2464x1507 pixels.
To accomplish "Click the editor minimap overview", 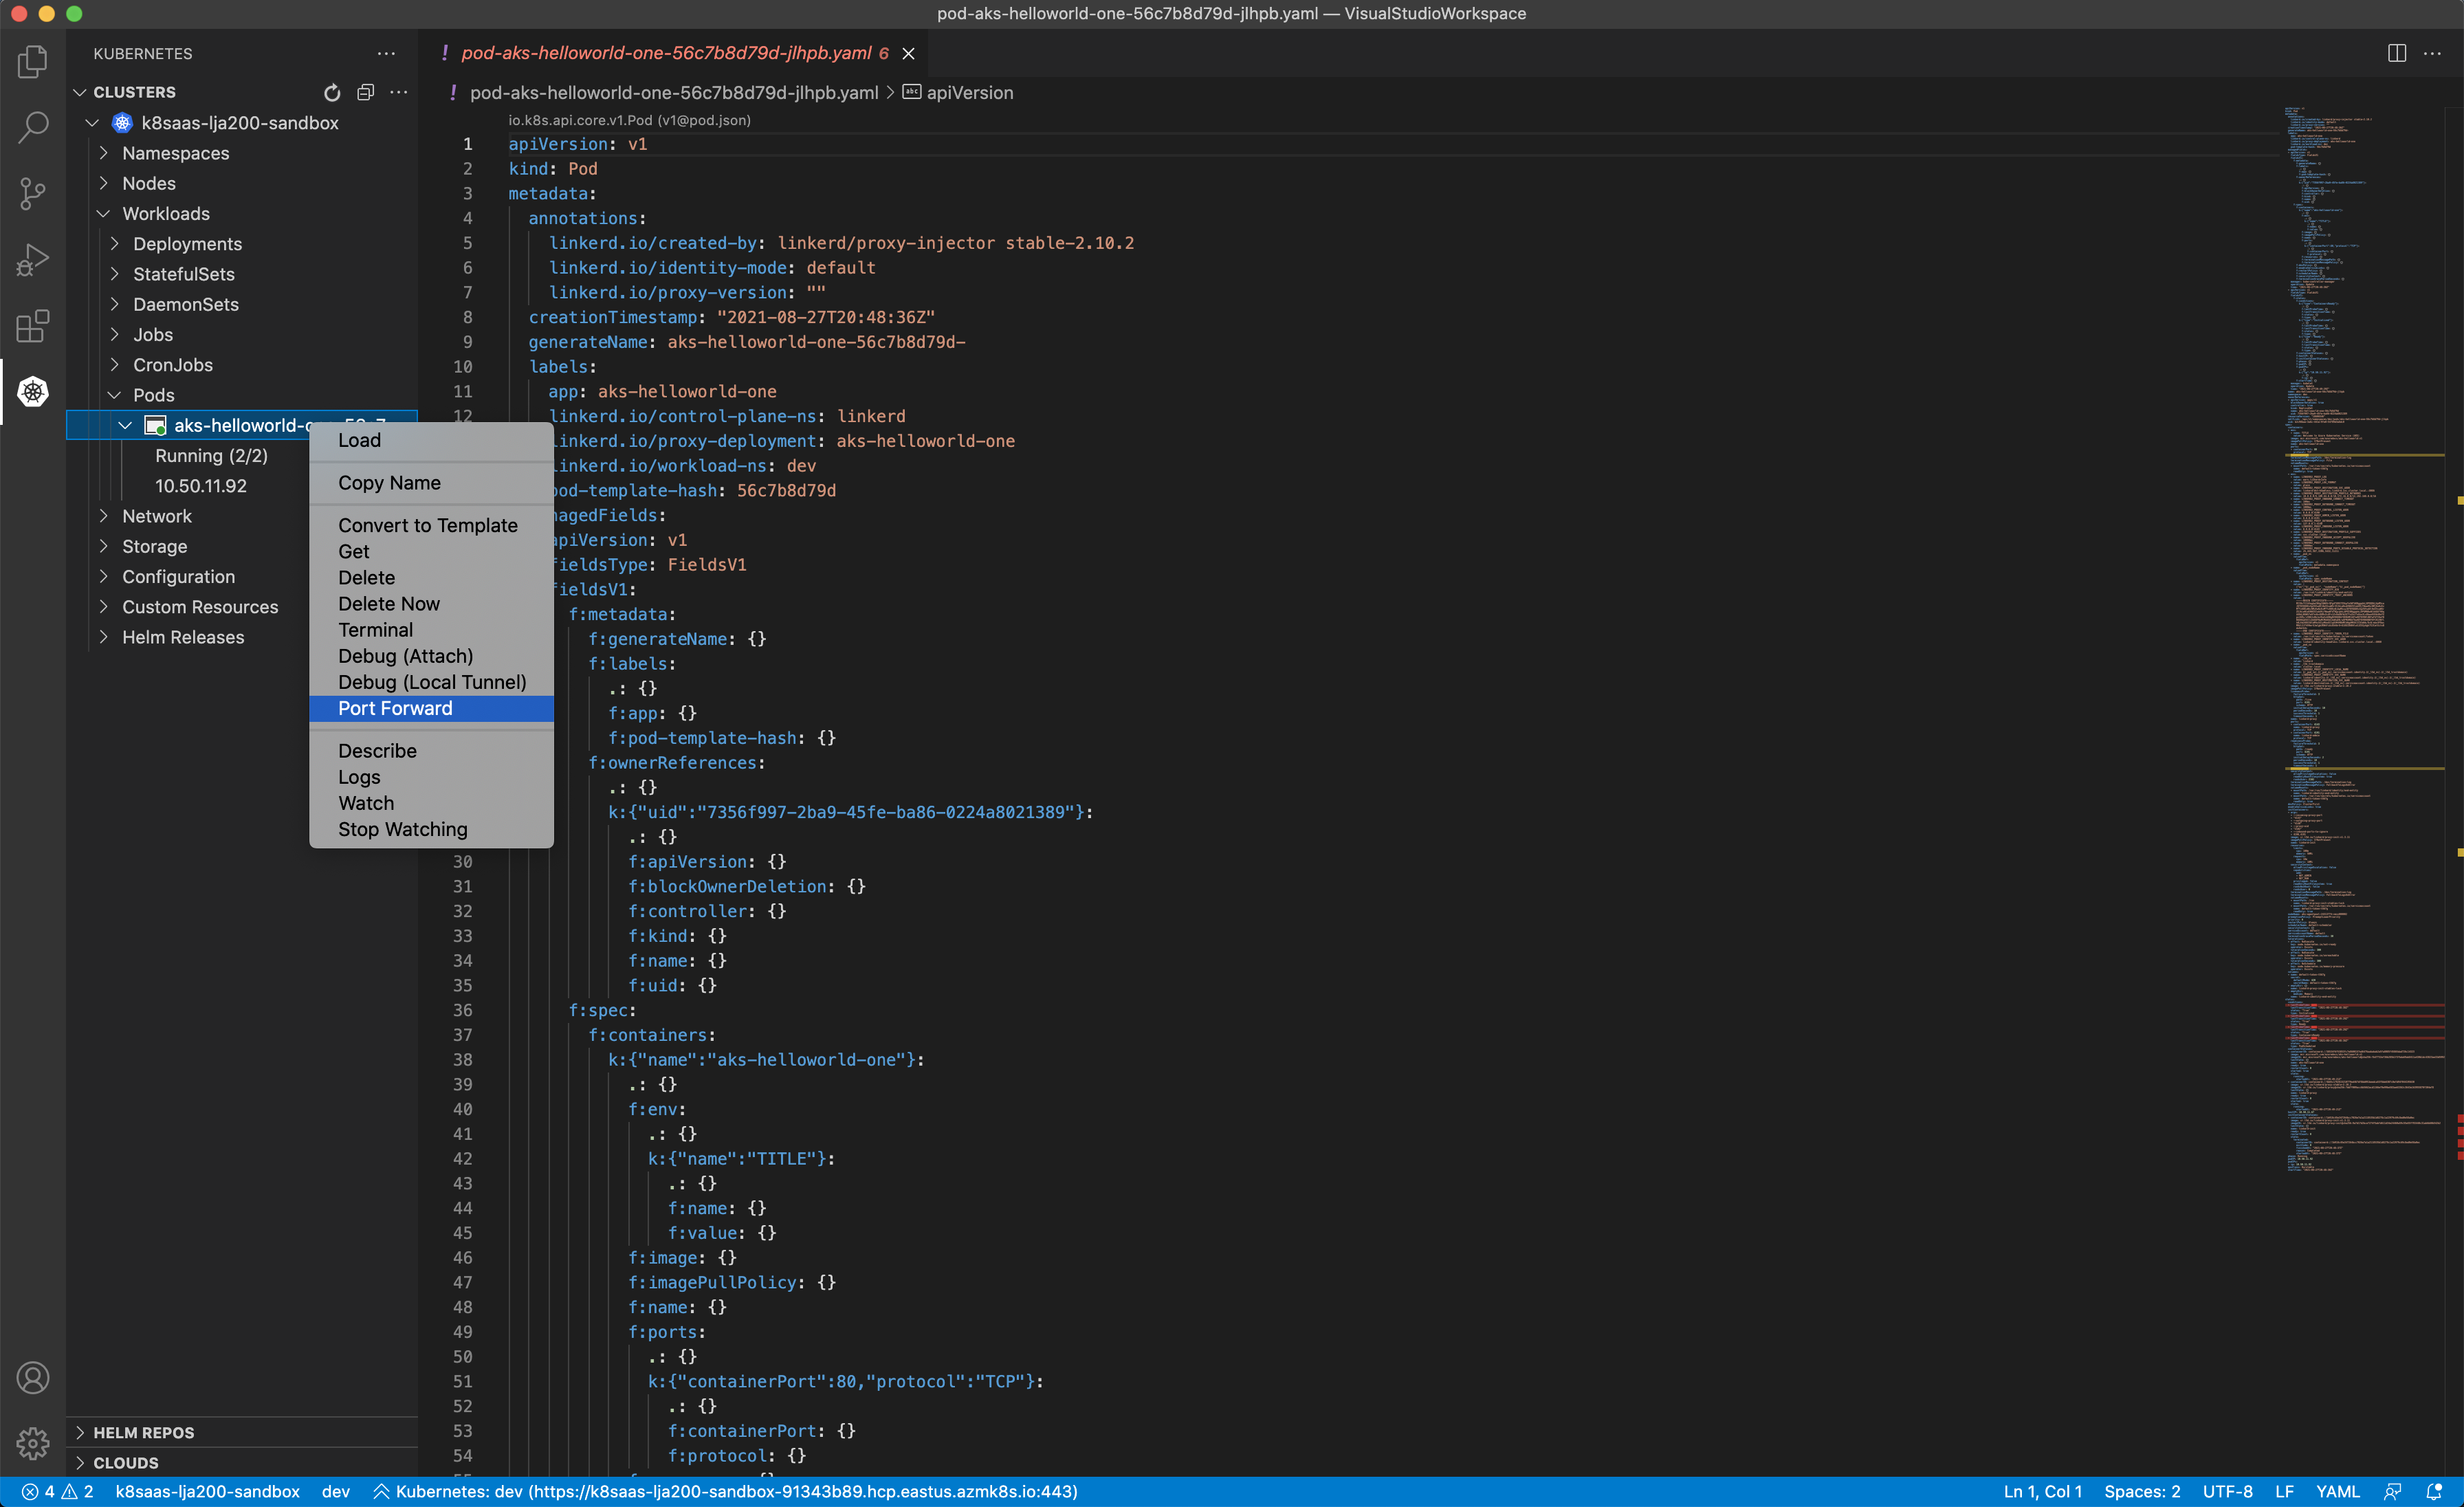I will point(2365,640).
